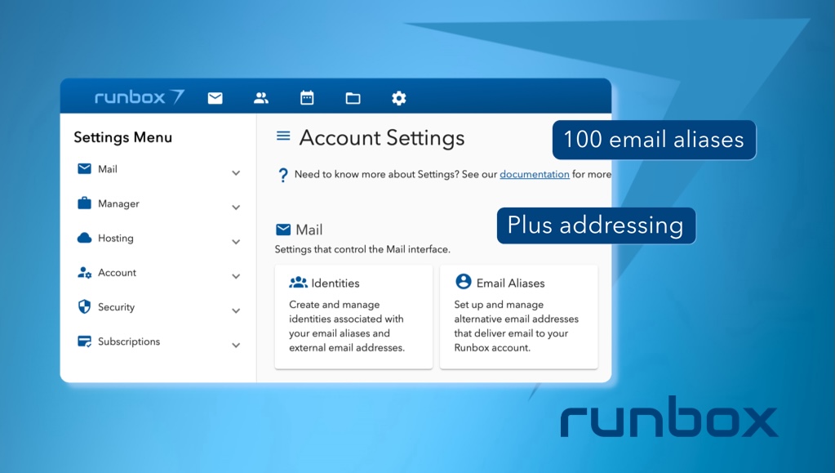Toggle the hamburger menu beside Account Settings

[283, 136]
